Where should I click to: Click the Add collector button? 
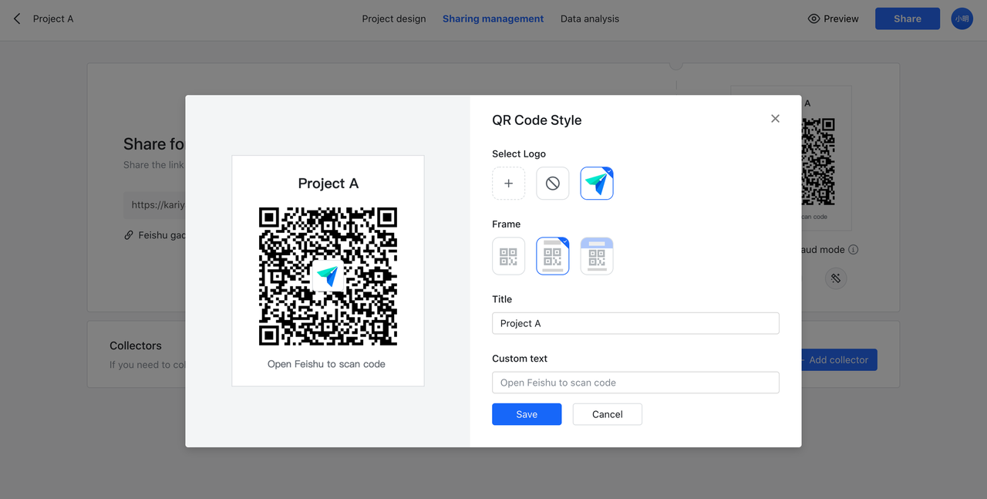(x=838, y=359)
